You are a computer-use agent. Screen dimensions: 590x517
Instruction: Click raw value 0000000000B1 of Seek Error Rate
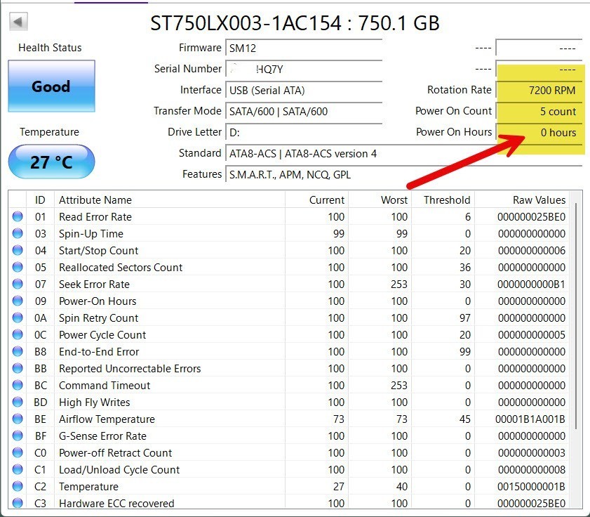point(531,284)
